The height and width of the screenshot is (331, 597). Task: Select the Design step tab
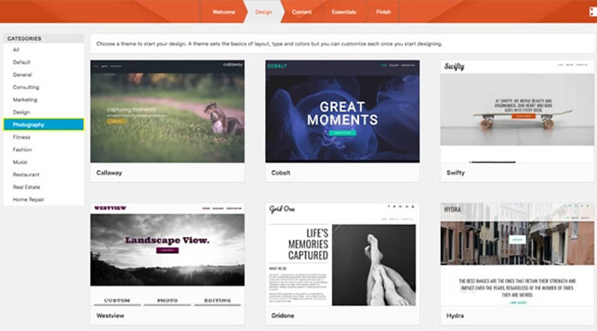point(263,12)
